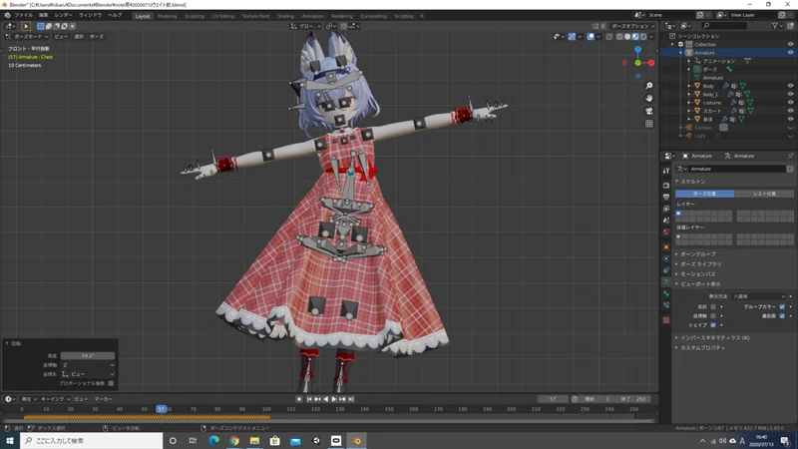Expand the ボーングループ panel
Image resolution: width=798 pixels, height=449 pixels.
coord(696,254)
